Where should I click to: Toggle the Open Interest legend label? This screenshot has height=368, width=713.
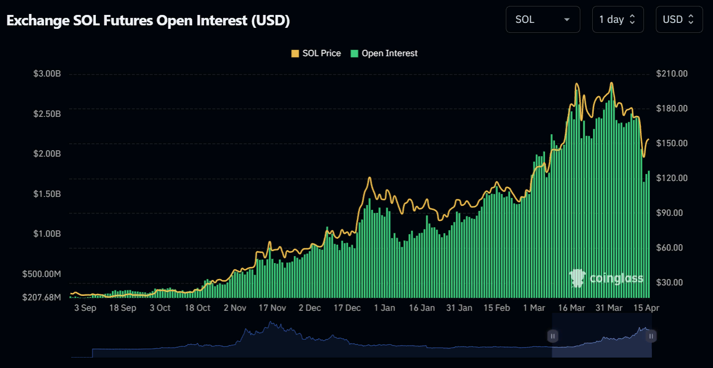tap(390, 53)
